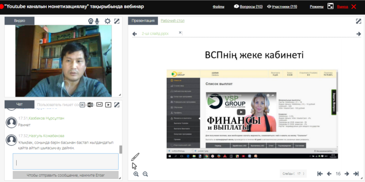Toggle the webcam icon in Video panel
This screenshot has width=365, height=182.
(x=91, y=21)
